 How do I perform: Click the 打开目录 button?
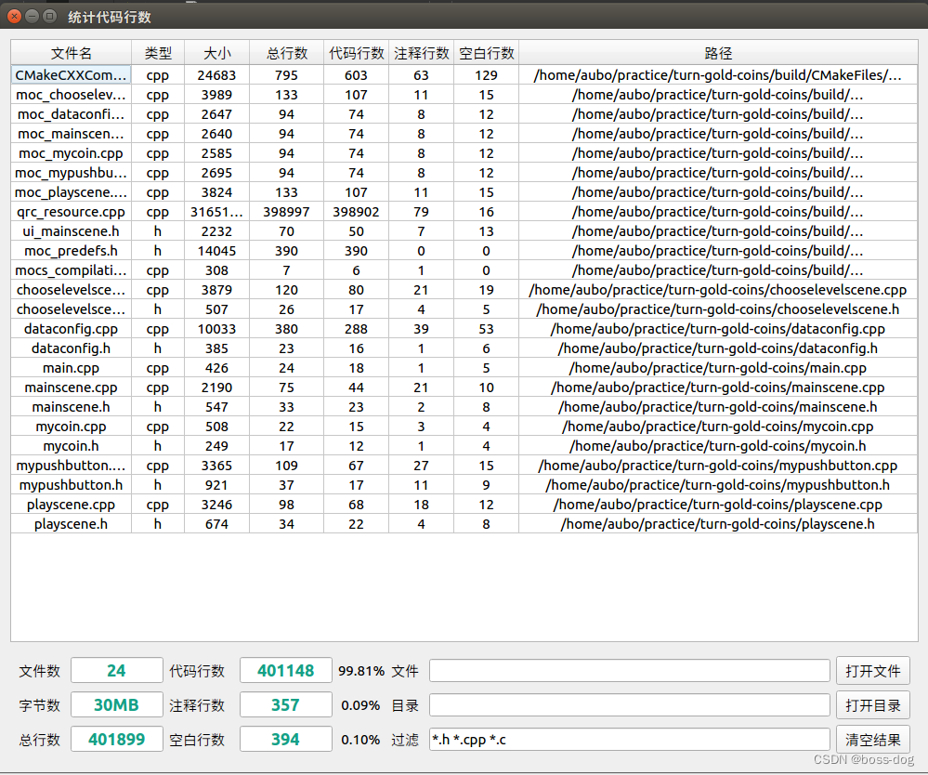click(873, 705)
